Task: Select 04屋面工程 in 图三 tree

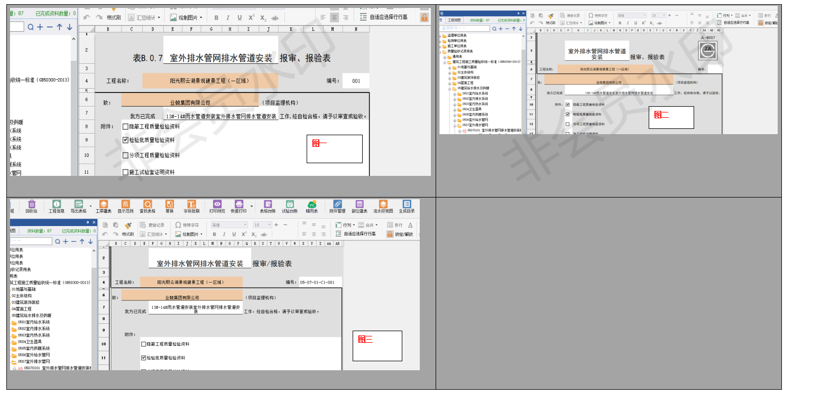Action: 22,309
